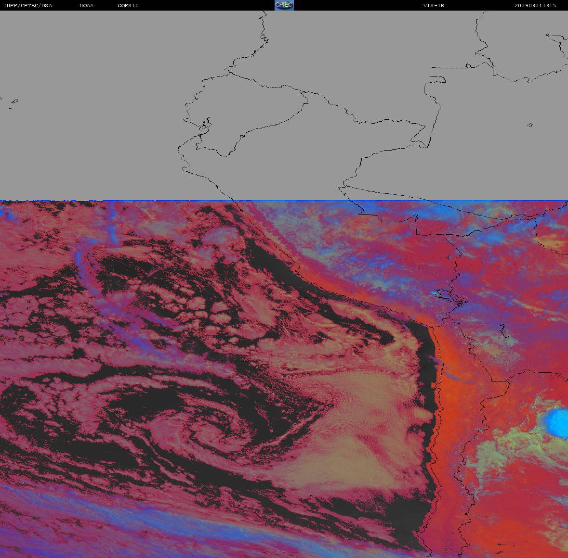Click the VIS-IR channel label

point(434,5)
